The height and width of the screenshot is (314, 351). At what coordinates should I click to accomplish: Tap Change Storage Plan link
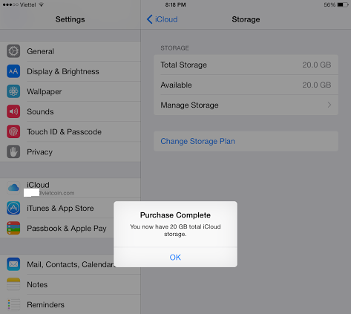point(197,141)
